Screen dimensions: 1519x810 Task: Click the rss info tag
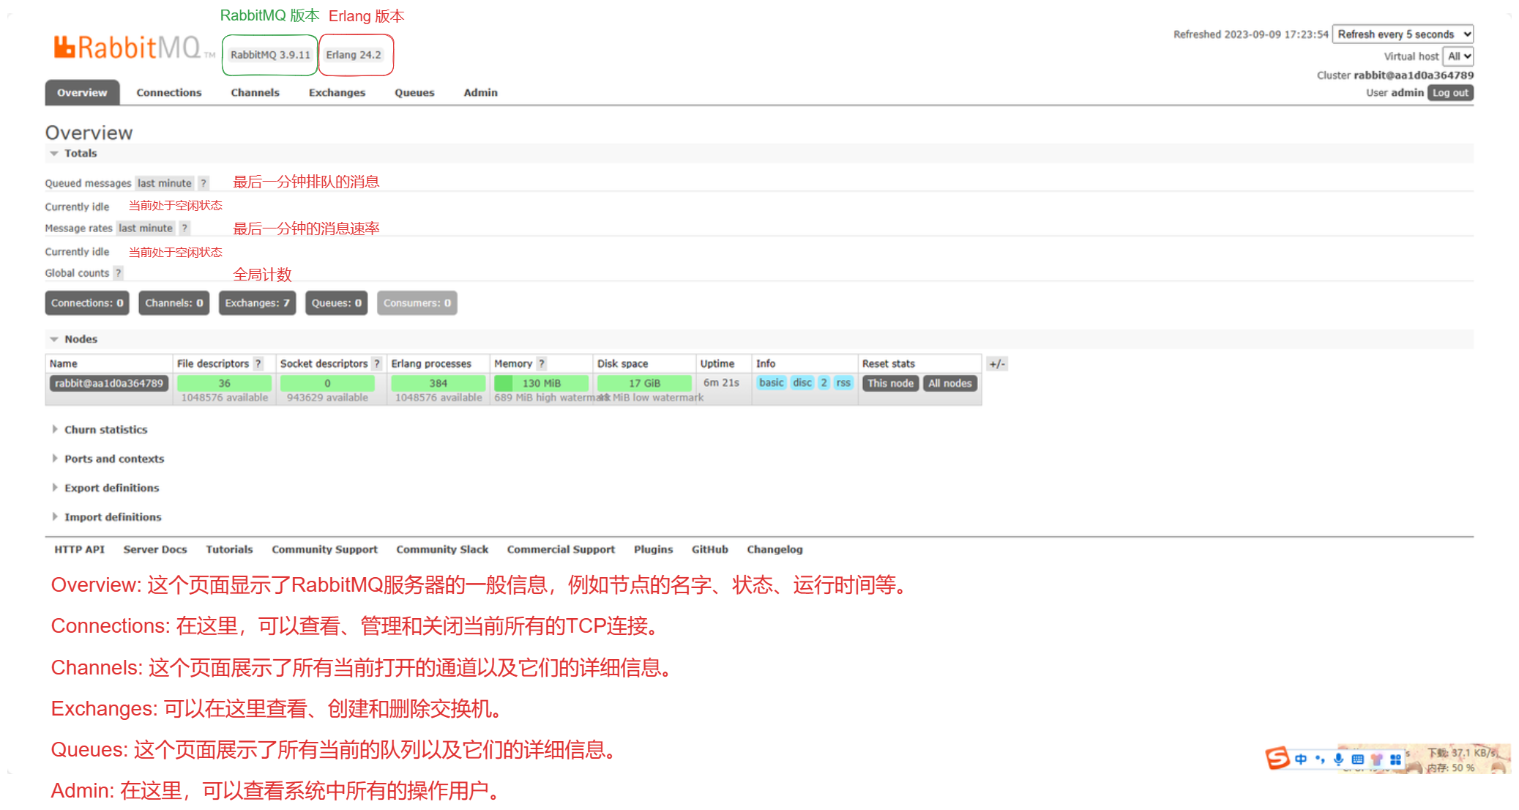tap(843, 382)
